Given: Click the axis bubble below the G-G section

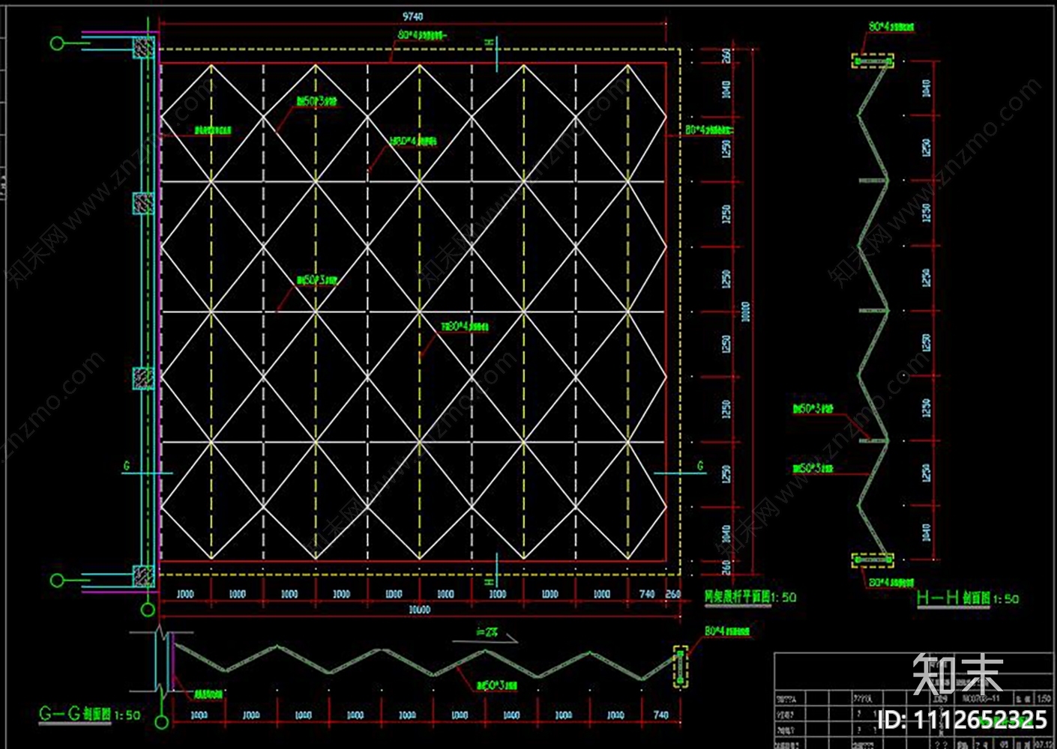Looking at the screenshot, I should (161, 722).
